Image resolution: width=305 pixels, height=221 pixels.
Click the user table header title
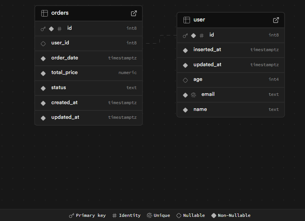click(199, 20)
